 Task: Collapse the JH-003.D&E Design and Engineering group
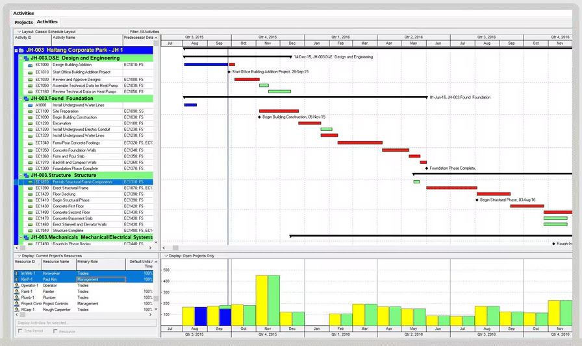pos(21,58)
